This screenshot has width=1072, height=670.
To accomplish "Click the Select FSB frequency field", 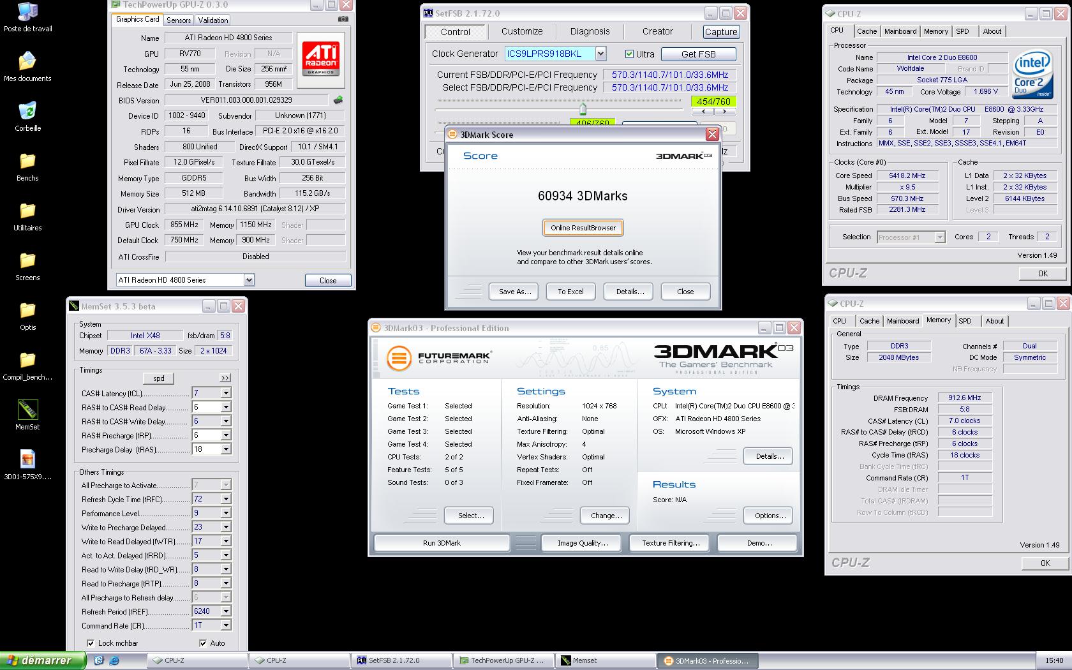I will tap(670, 87).
